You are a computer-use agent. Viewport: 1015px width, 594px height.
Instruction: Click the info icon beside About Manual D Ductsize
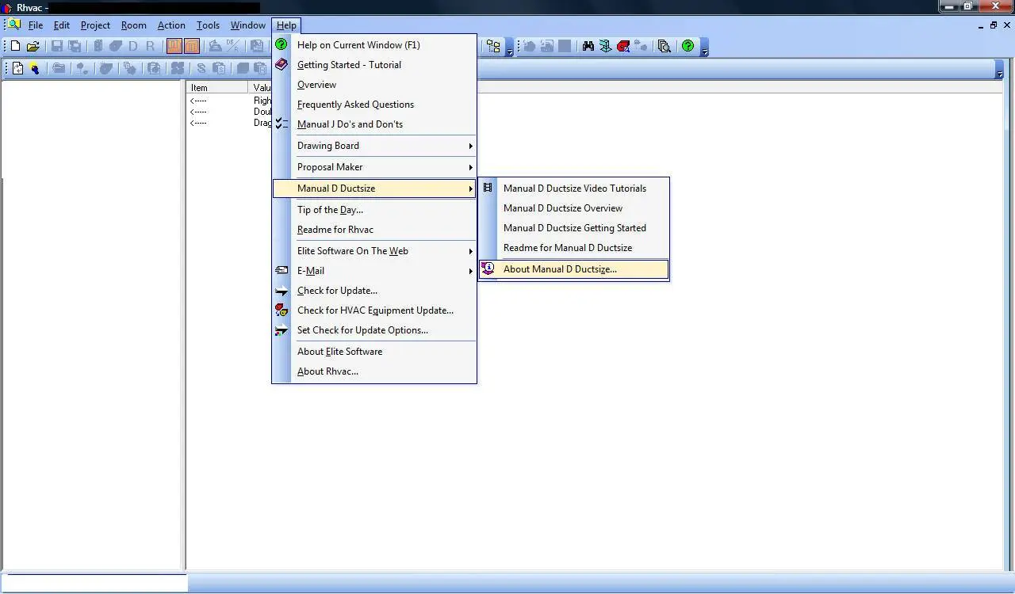[488, 269]
